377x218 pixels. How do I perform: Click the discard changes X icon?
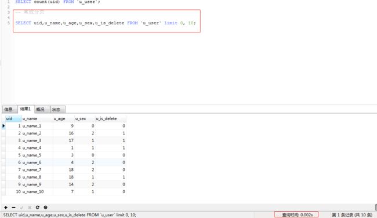click(30, 208)
